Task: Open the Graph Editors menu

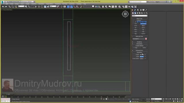Action: coord(49,4)
